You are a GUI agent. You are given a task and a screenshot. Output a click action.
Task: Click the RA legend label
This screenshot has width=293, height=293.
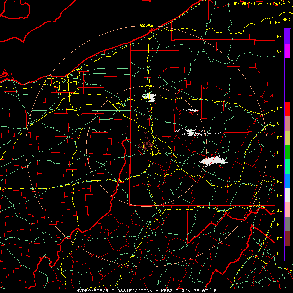(x=279, y=167)
